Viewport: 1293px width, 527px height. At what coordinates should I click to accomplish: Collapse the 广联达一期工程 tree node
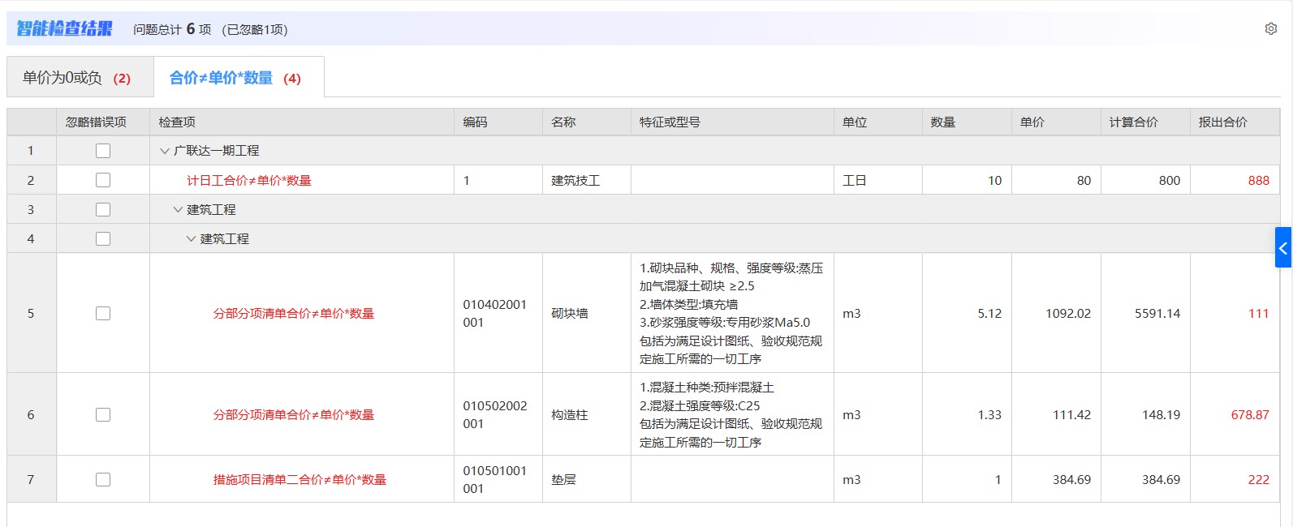[165, 151]
